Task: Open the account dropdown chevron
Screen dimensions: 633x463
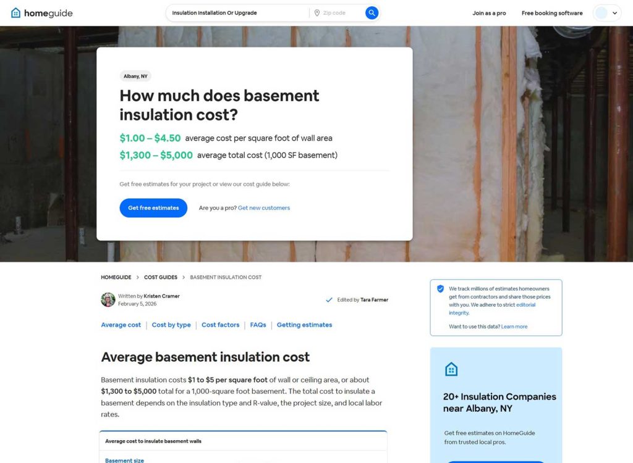Action: point(614,12)
